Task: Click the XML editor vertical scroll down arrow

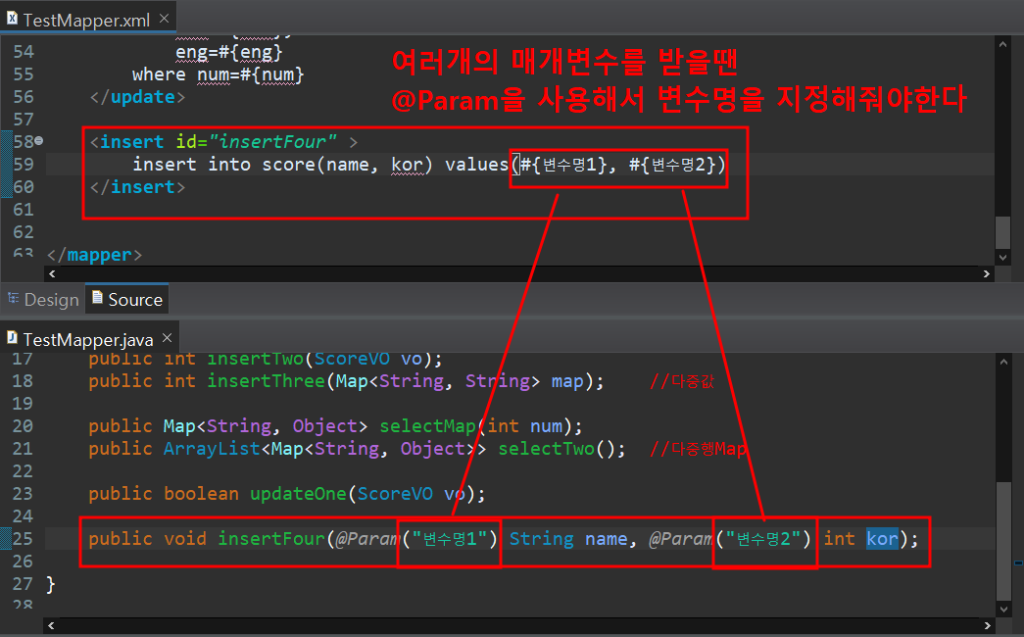Action: pos(1002,258)
